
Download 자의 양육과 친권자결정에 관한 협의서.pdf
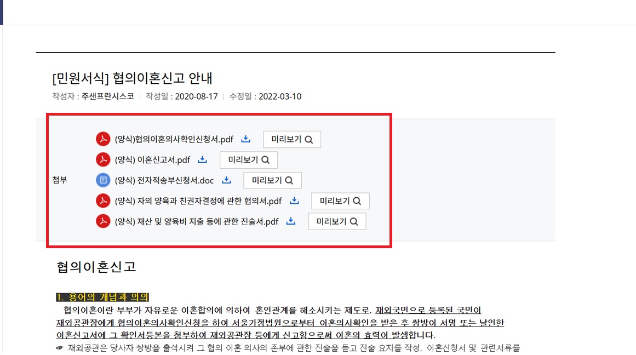tap(295, 201)
